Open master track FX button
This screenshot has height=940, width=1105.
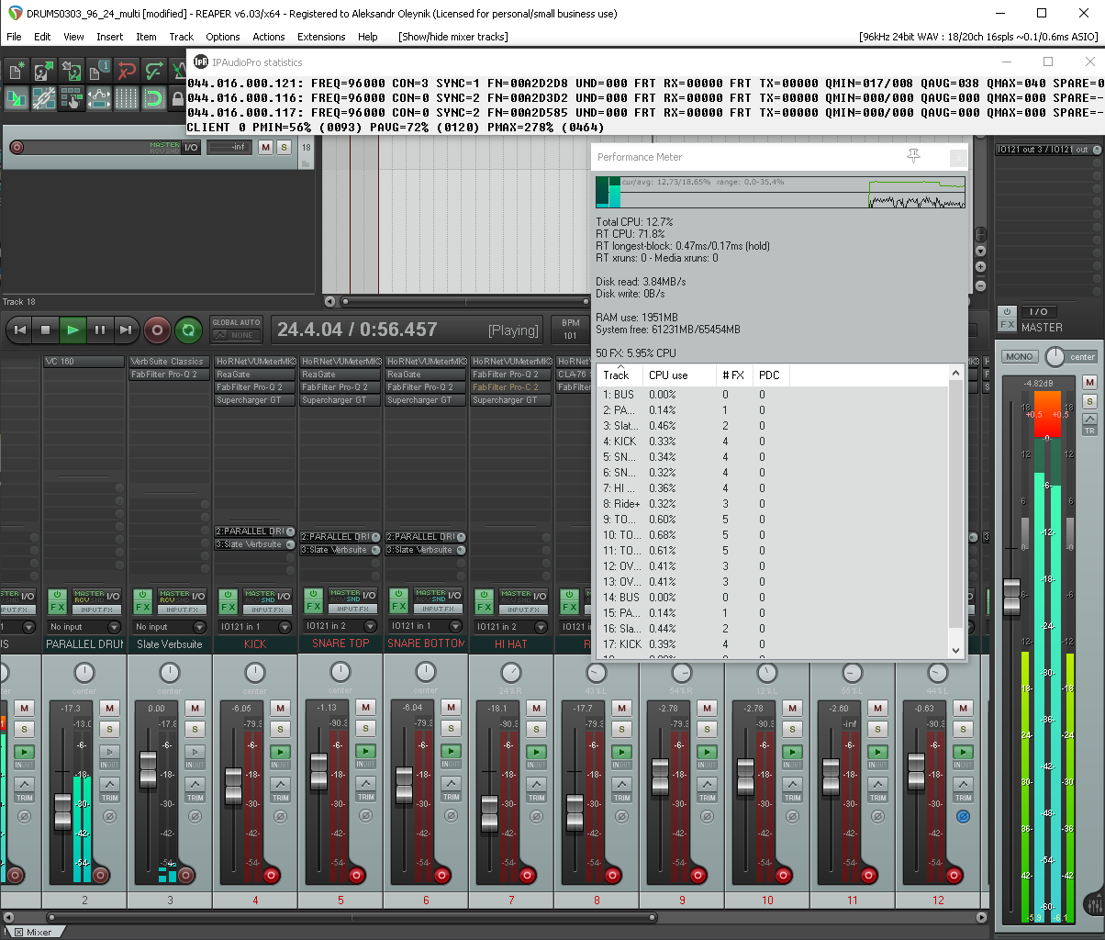tap(1007, 325)
